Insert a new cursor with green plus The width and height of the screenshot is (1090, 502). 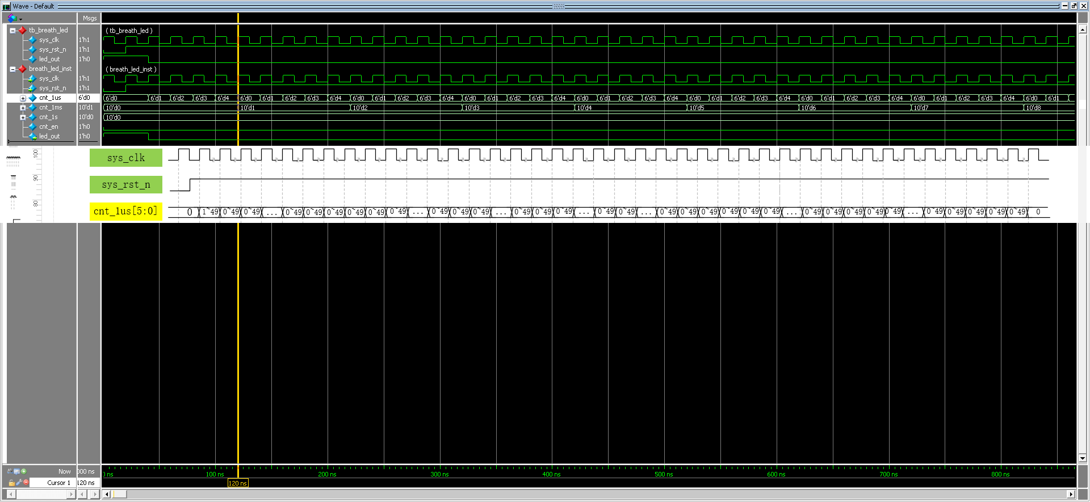pos(24,471)
